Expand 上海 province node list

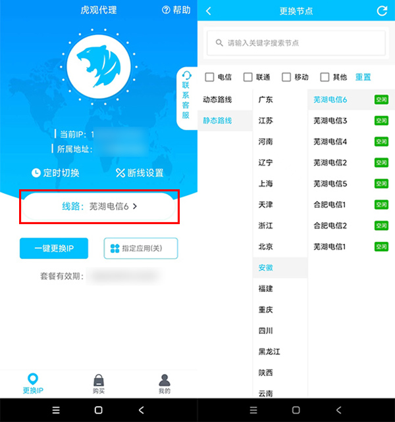266,184
